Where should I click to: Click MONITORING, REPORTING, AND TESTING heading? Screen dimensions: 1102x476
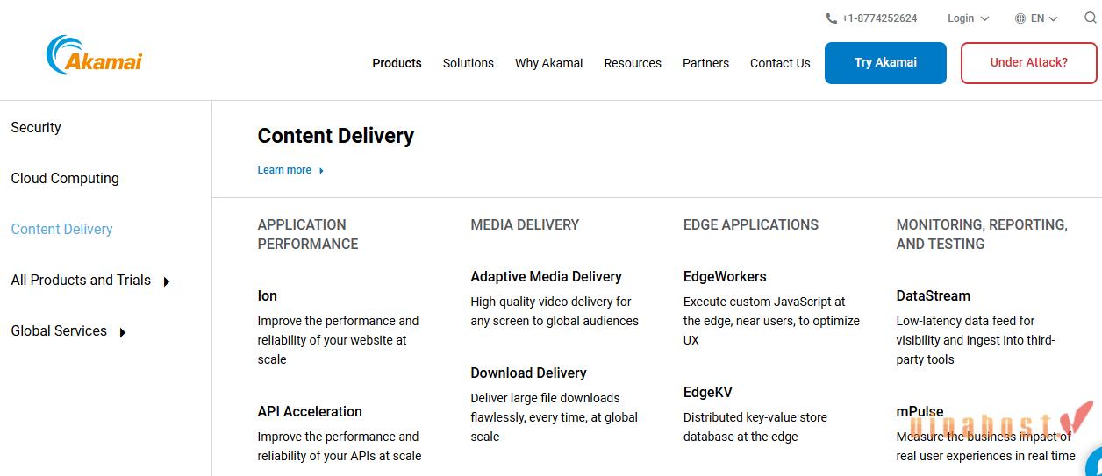pyautogui.click(x=982, y=234)
